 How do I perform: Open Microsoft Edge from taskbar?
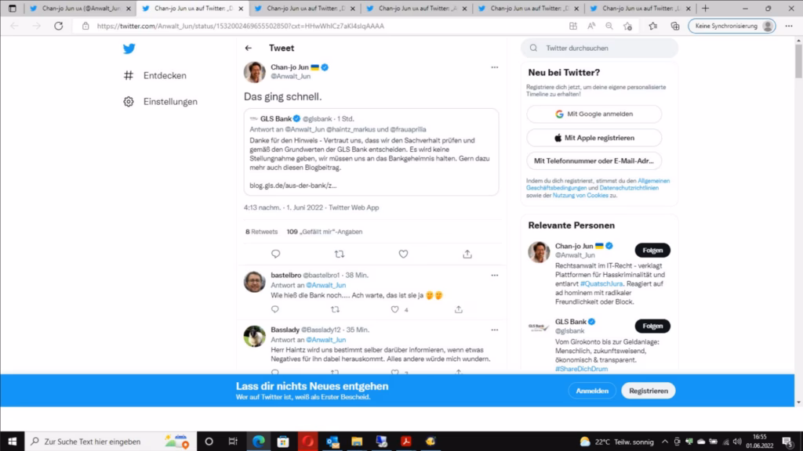(x=257, y=441)
